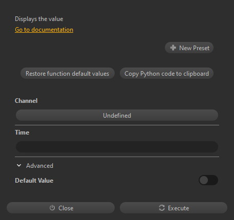Open the Undefined channel selector
The width and height of the screenshot is (234, 220).
tap(117, 115)
